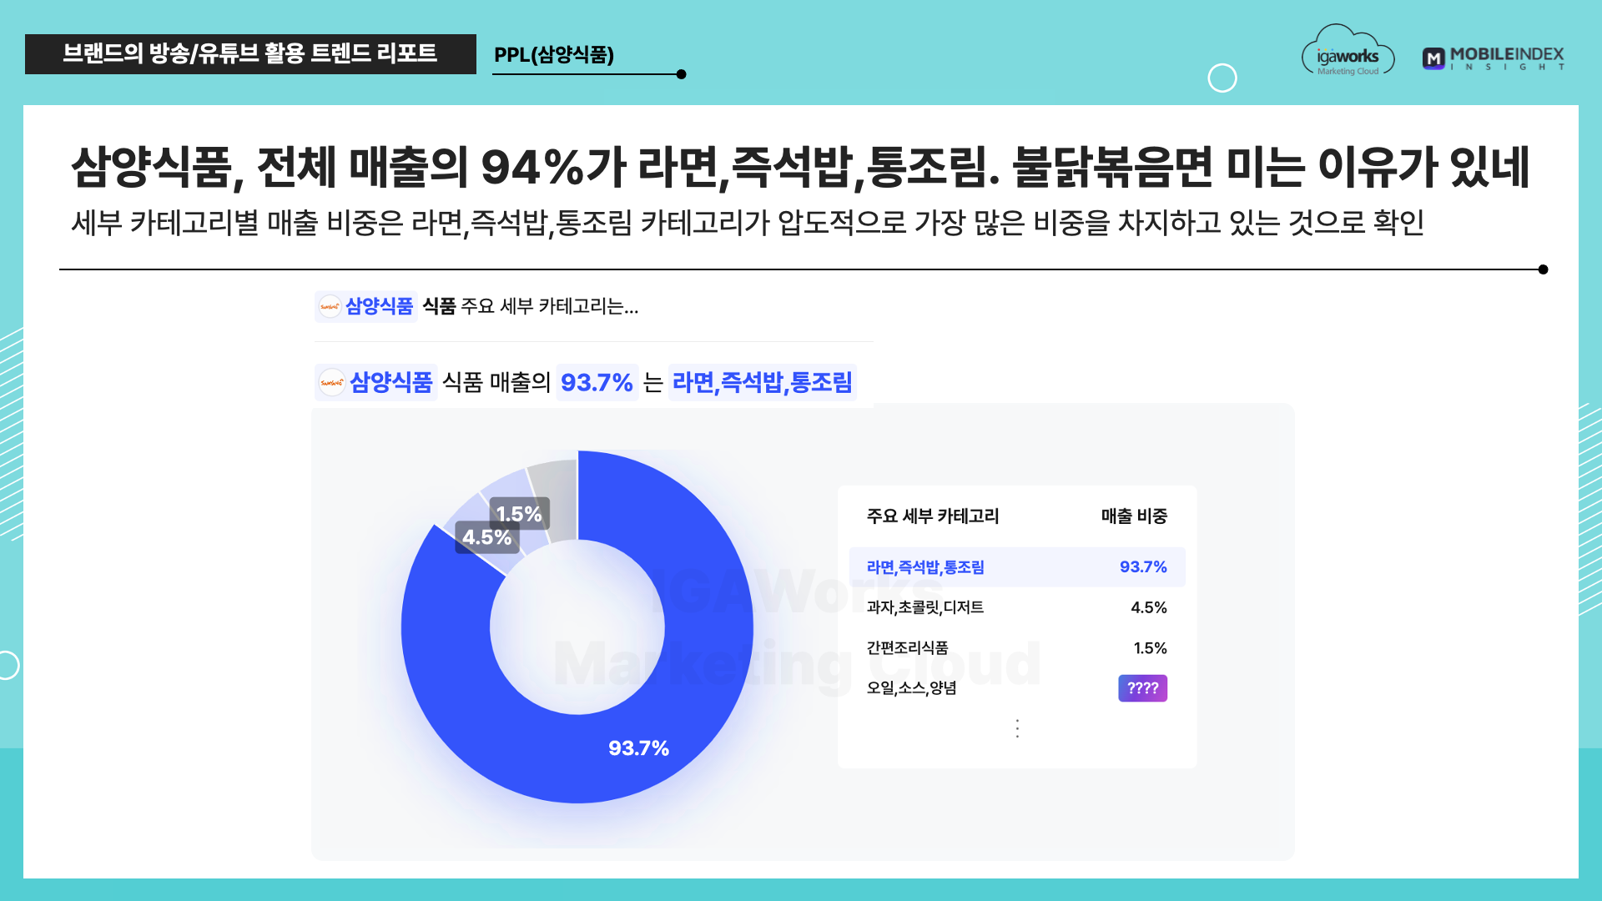1602x901 pixels.
Task: Click the white circle near the igaworks logo
Action: (x=1222, y=78)
